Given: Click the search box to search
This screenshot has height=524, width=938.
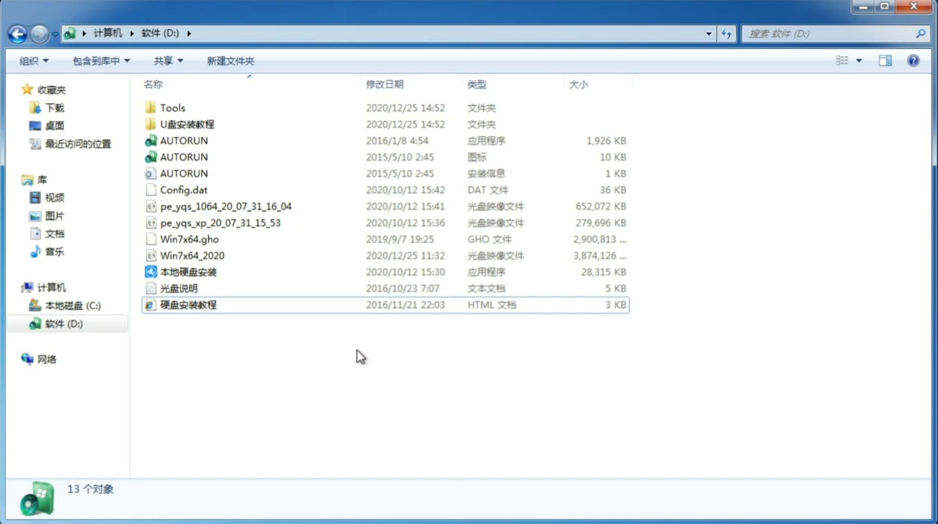Looking at the screenshot, I should 831,33.
